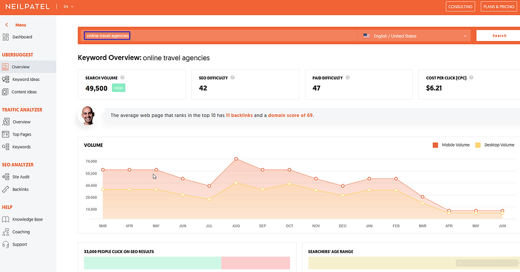
Task: Click the HIGH search volume badge
Action: pos(119,88)
